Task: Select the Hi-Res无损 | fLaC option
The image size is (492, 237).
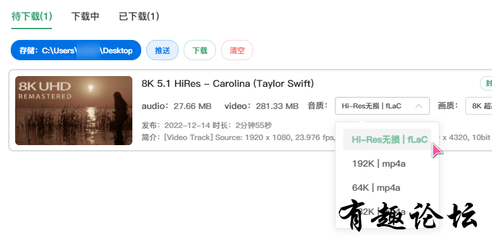Action: click(x=387, y=139)
